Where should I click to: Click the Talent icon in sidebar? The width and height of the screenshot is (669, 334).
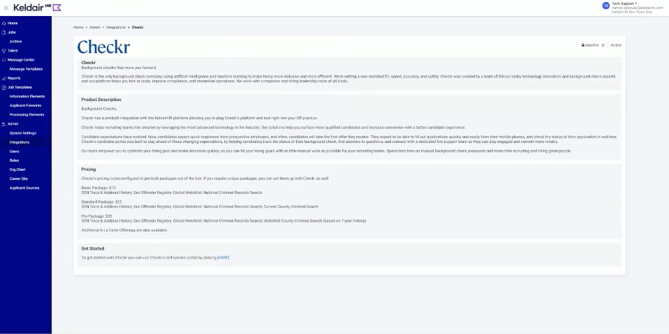3,51
